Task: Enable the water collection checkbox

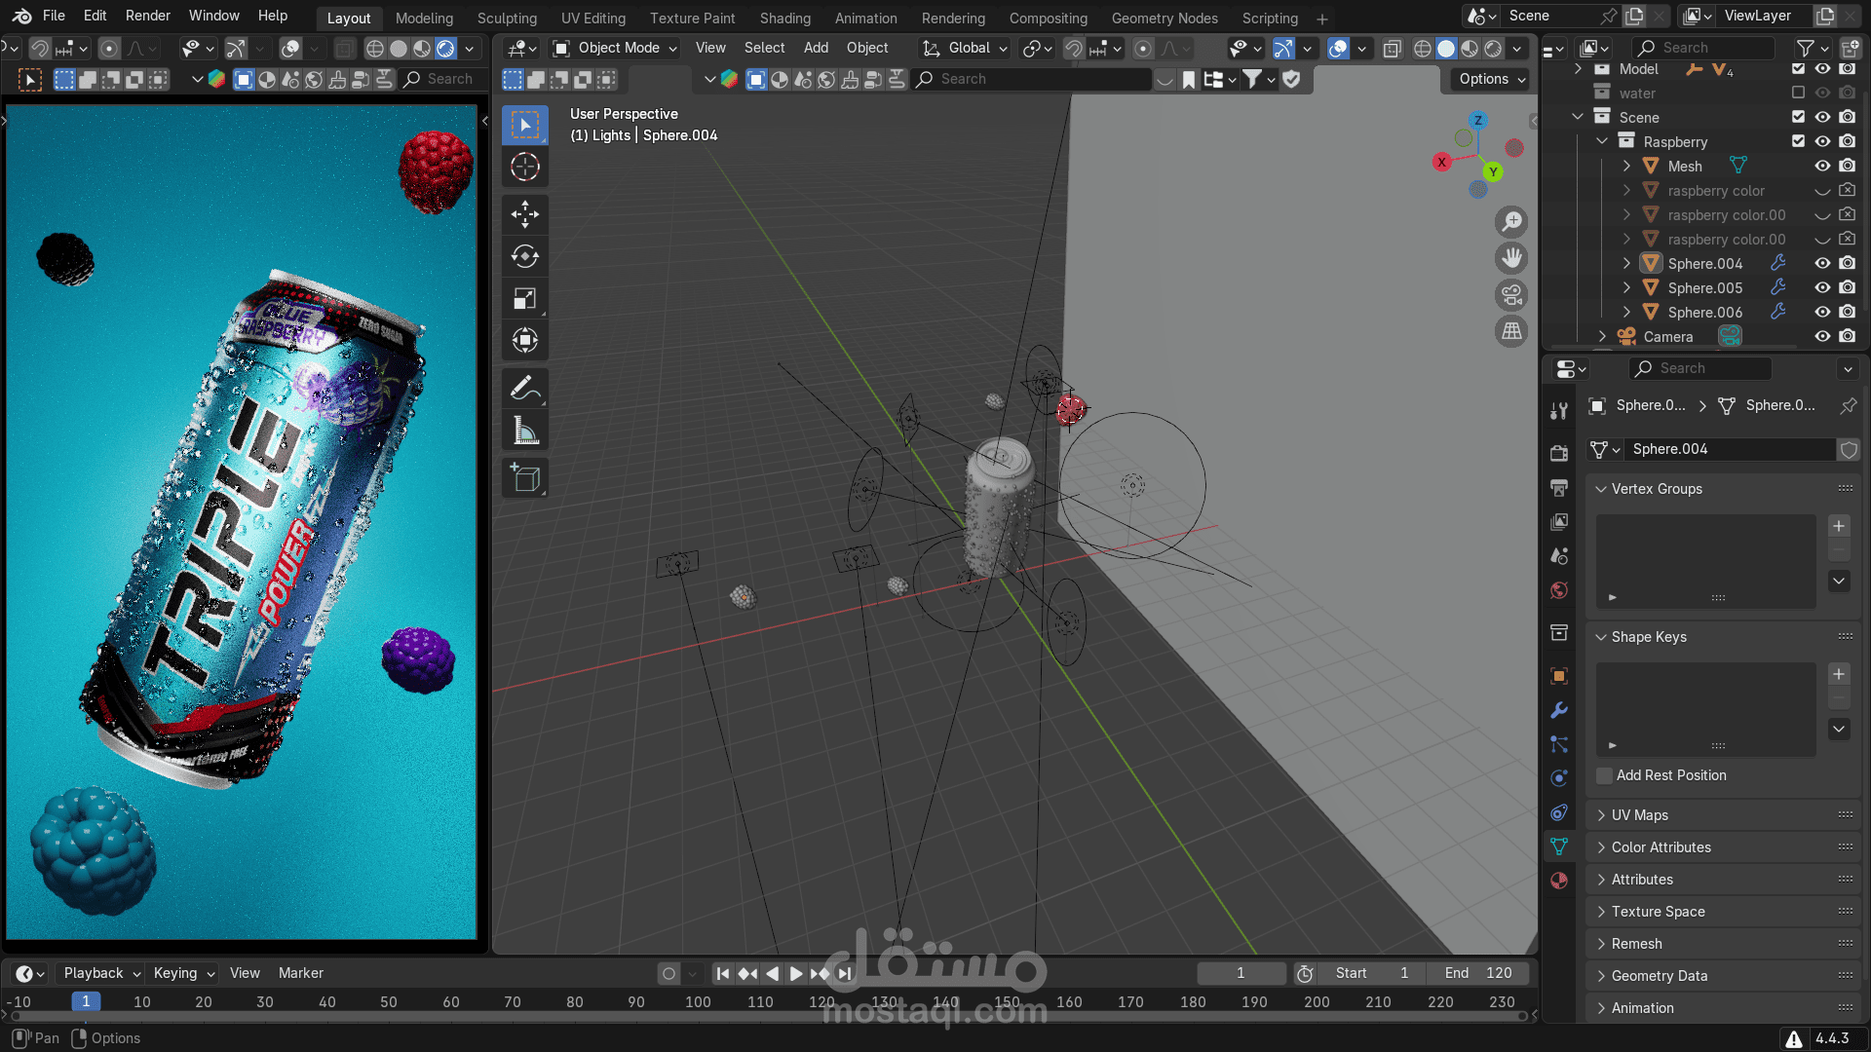Action: (x=1798, y=93)
